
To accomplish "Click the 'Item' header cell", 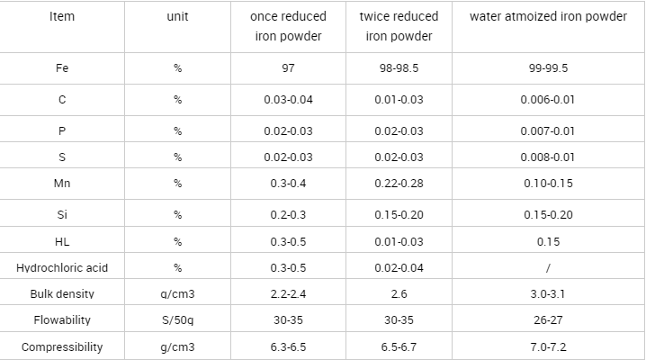I will point(62,17).
